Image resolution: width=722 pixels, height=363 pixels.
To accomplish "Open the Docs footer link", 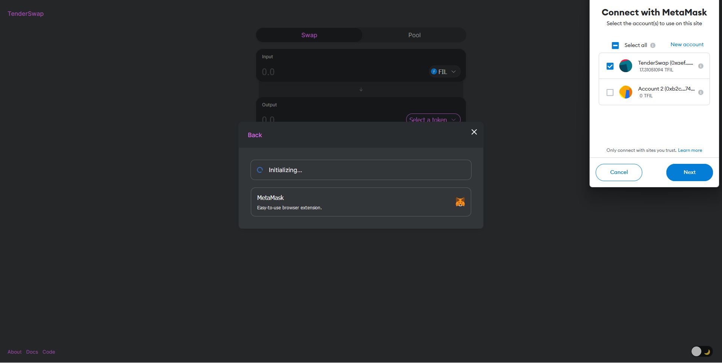I will pyautogui.click(x=32, y=352).
